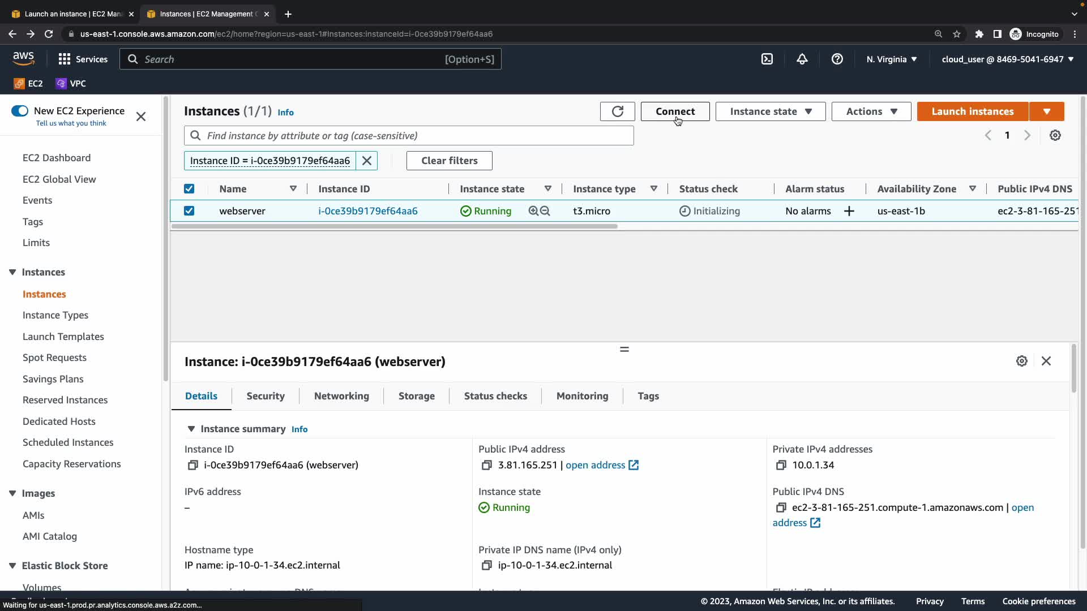Open the Status checks tab
Image resolution: width=1087 pixels, height=611 pixels.
pos(495,396)
